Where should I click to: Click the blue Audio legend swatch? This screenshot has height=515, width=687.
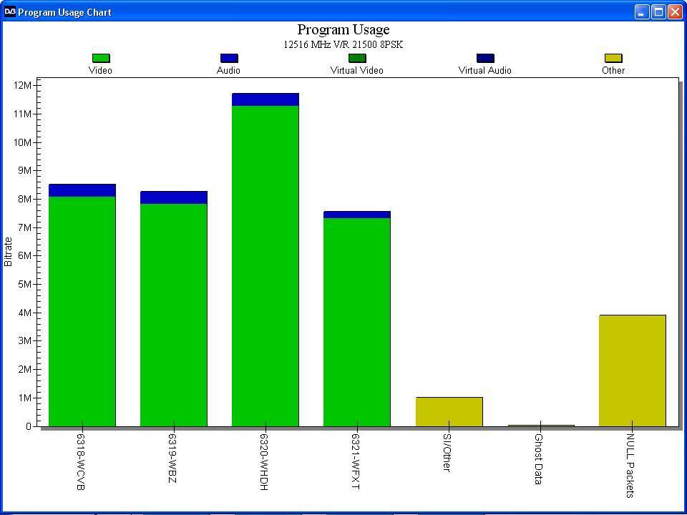point(229,58)
